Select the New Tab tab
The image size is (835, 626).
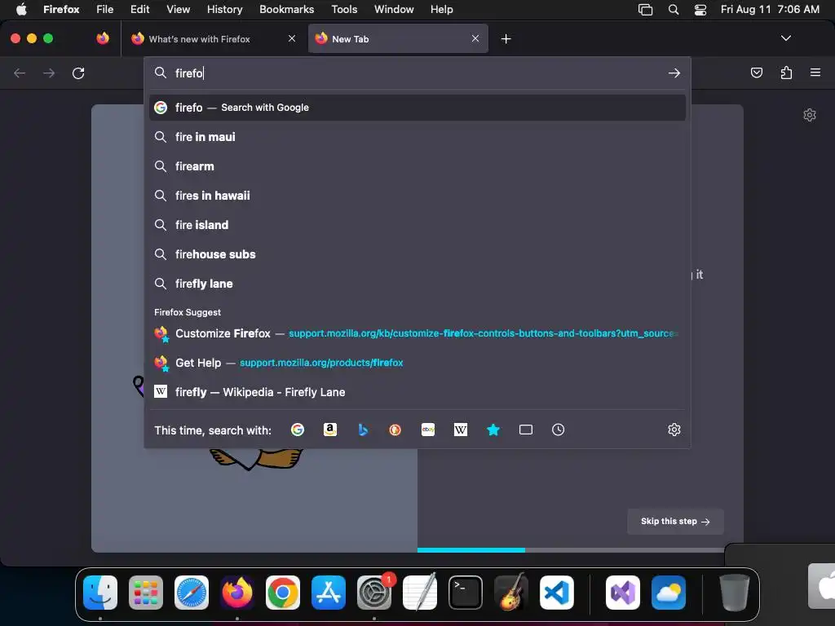pyautogui.click(x=398, y=38)
